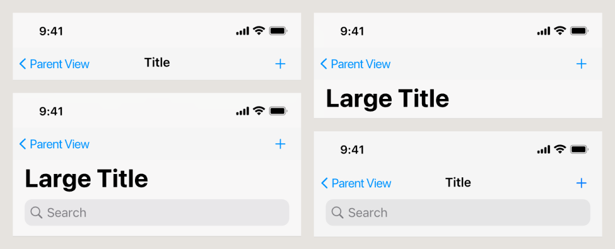Tap the plus icon beside the small Title in the top-left panel
Image resolution: width=615 pixels, height=249 pixels.
click(280, 64)
